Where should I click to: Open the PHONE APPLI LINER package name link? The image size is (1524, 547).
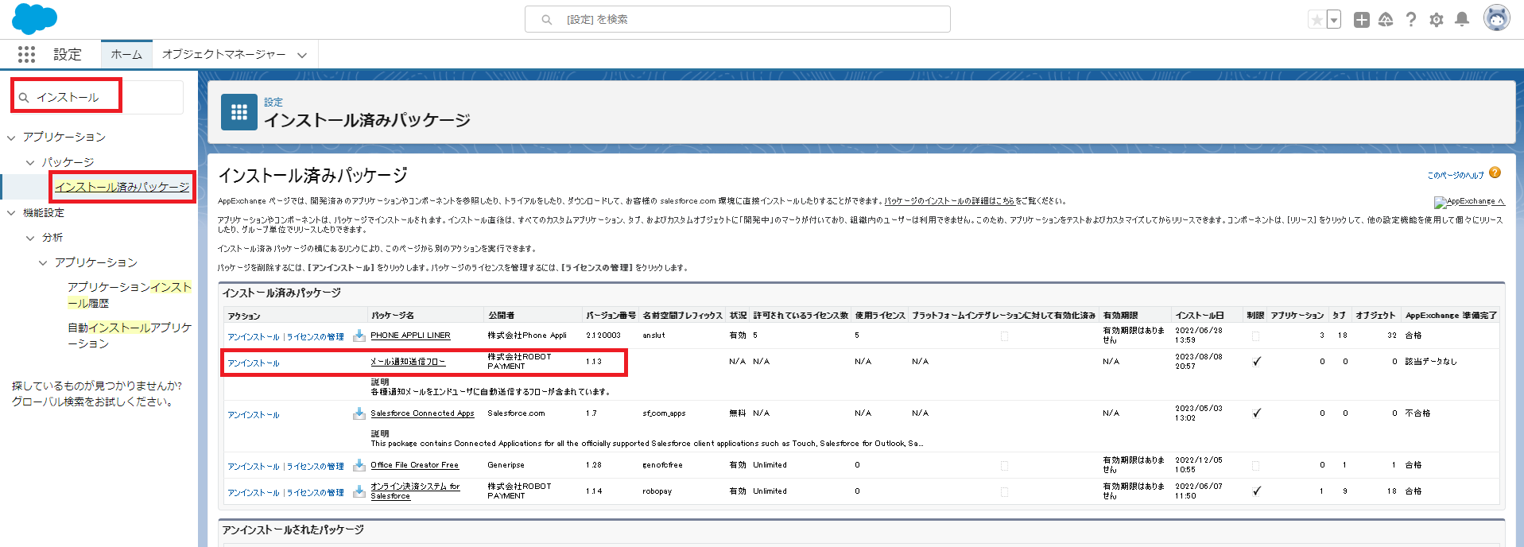tap(410, 336)
